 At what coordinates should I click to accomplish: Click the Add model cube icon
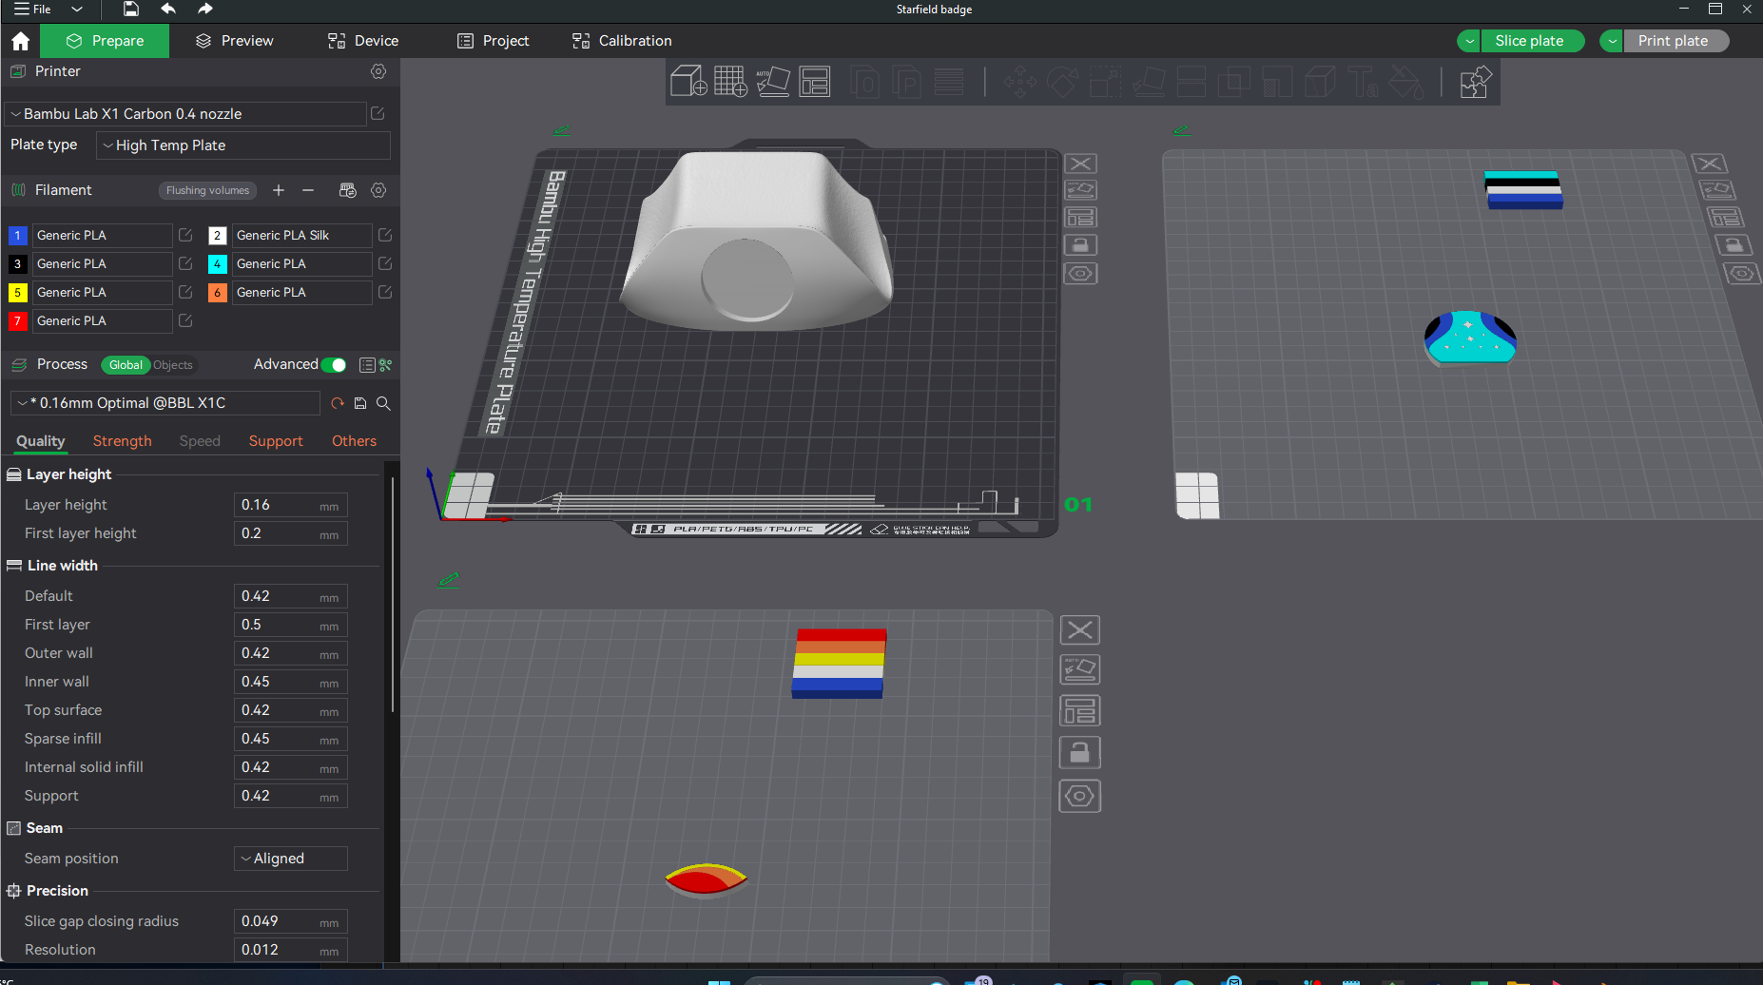pos(688,82)
